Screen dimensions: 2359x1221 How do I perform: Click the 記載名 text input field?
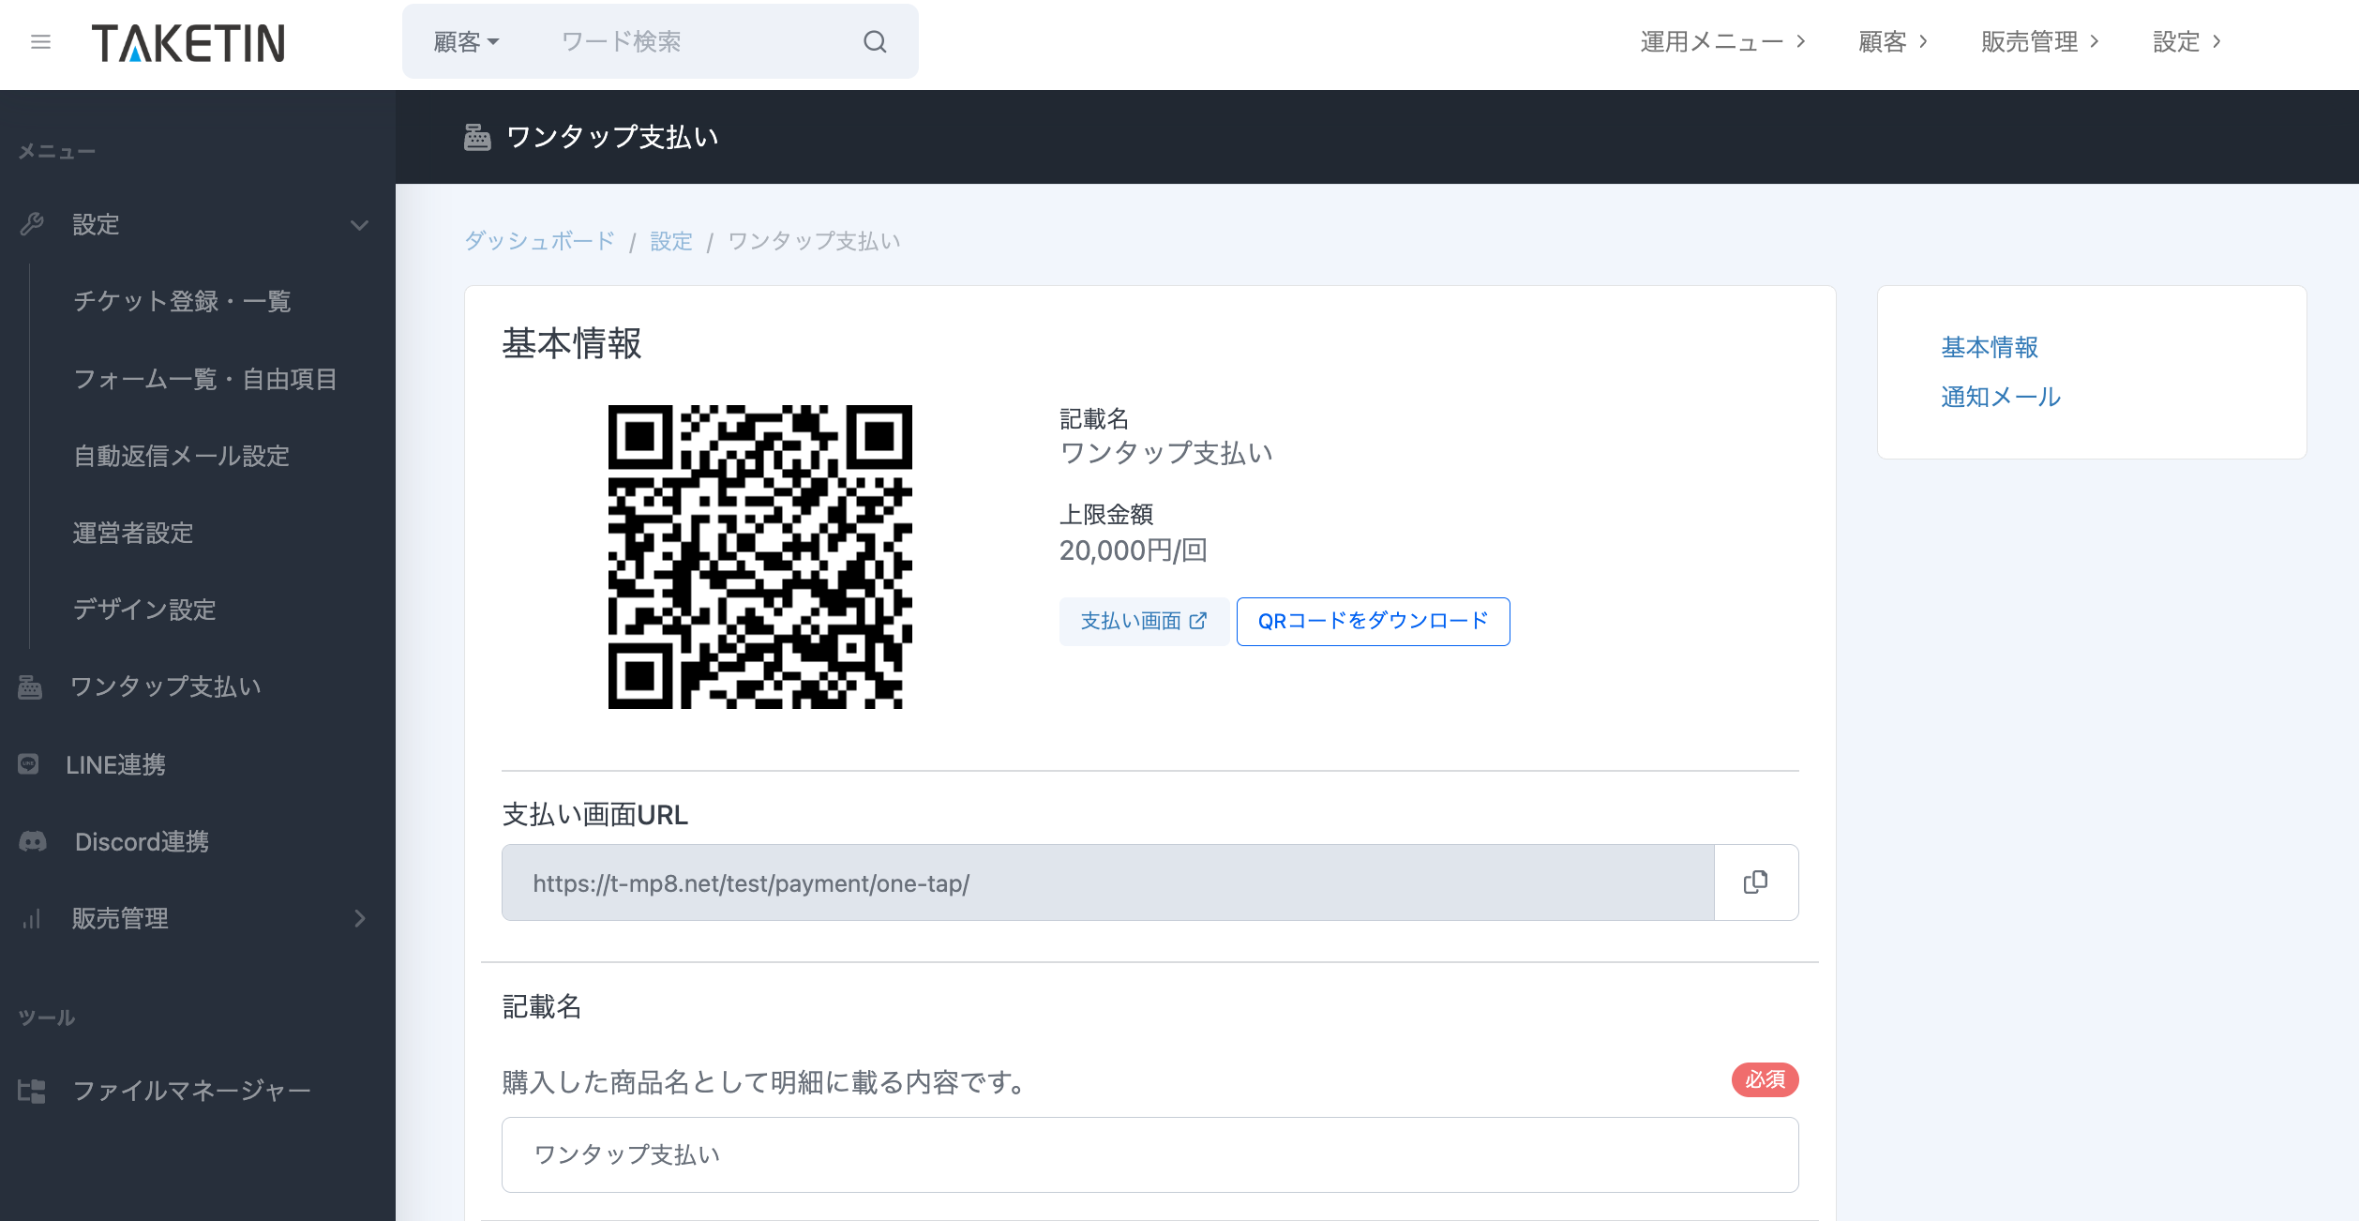(x=1149, y=1154)
